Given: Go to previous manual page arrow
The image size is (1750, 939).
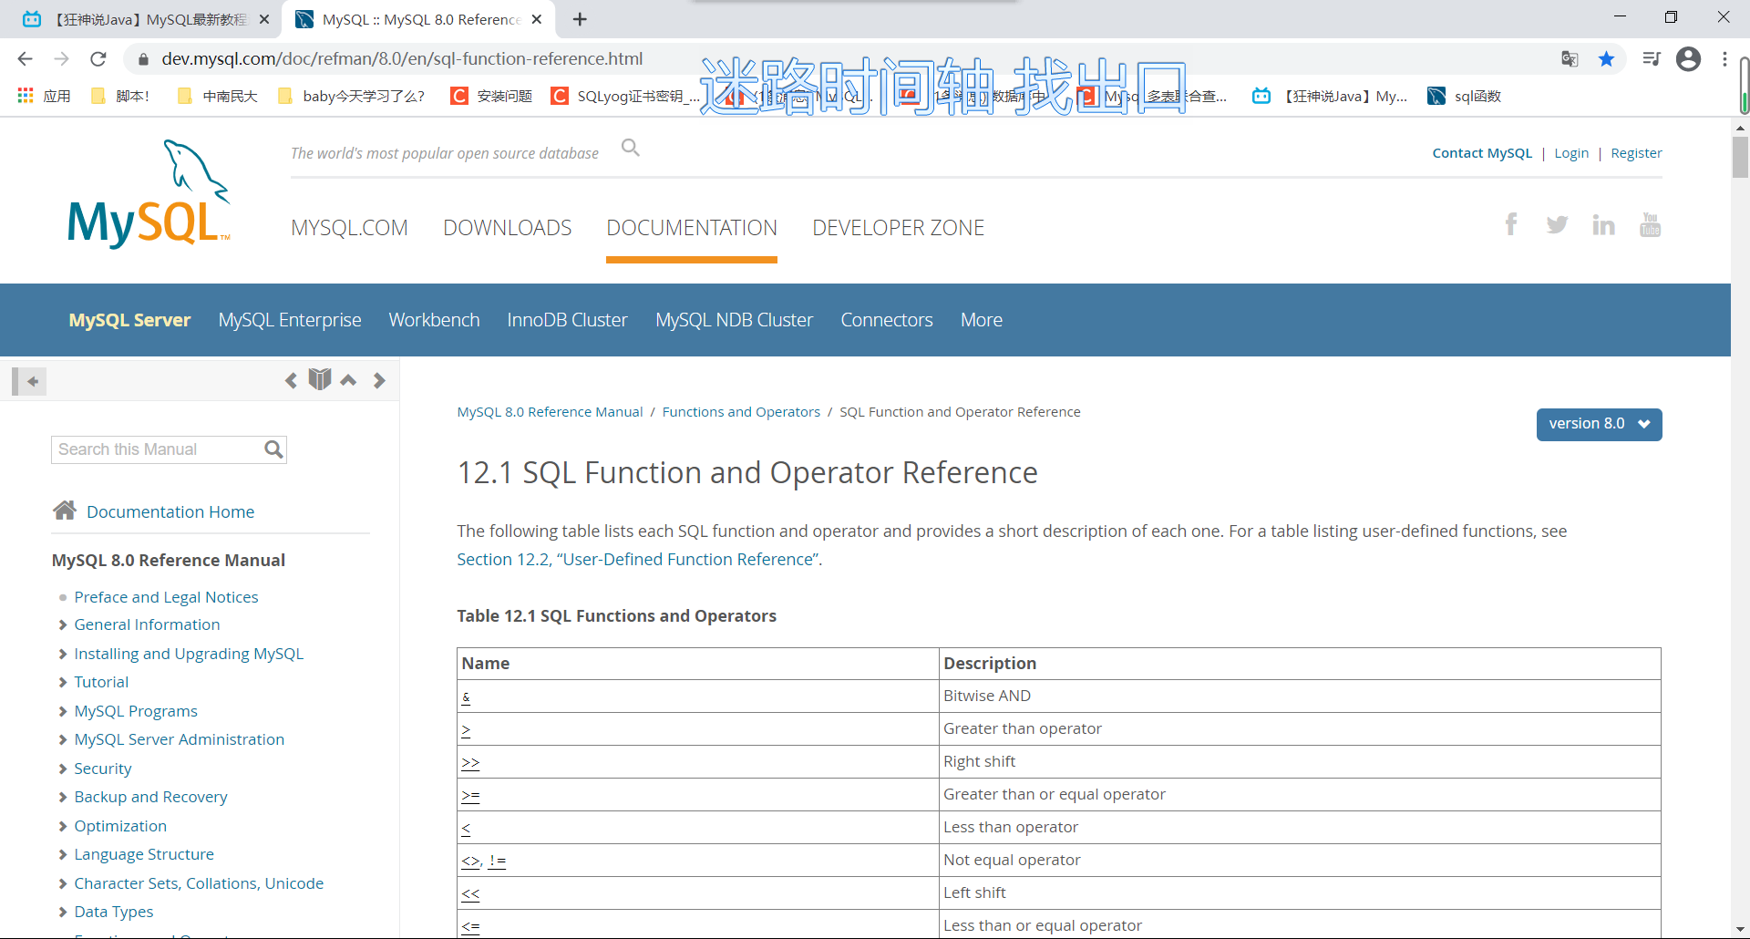Looking at the screenshot, I should [x=291, y=380].
